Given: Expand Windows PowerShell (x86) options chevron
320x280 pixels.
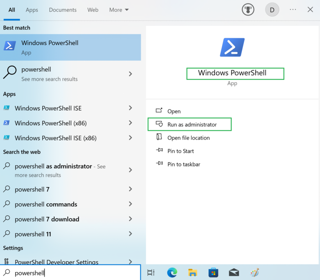Looking at the screenshot, I should (x=130, y=123).
